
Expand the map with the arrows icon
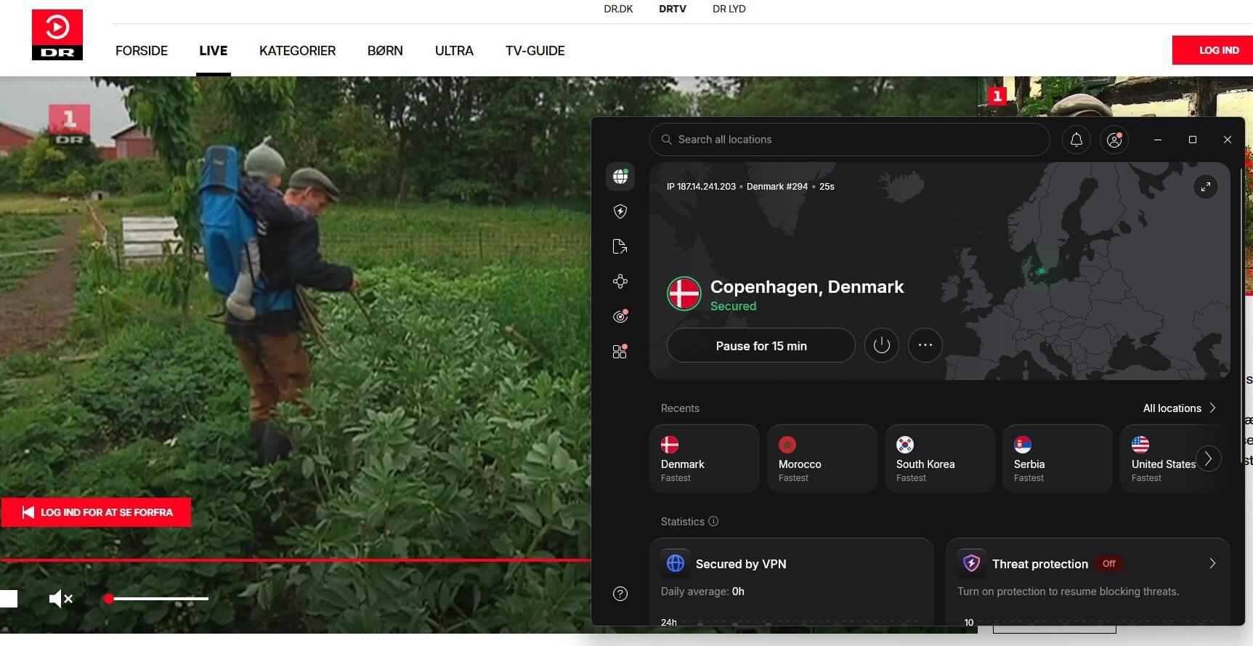pos(1206,187)
